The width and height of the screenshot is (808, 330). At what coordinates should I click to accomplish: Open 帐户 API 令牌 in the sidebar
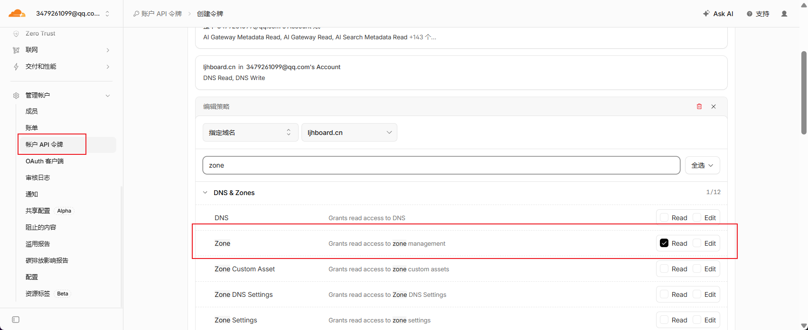pyautogui.click(x=45, y=144)
